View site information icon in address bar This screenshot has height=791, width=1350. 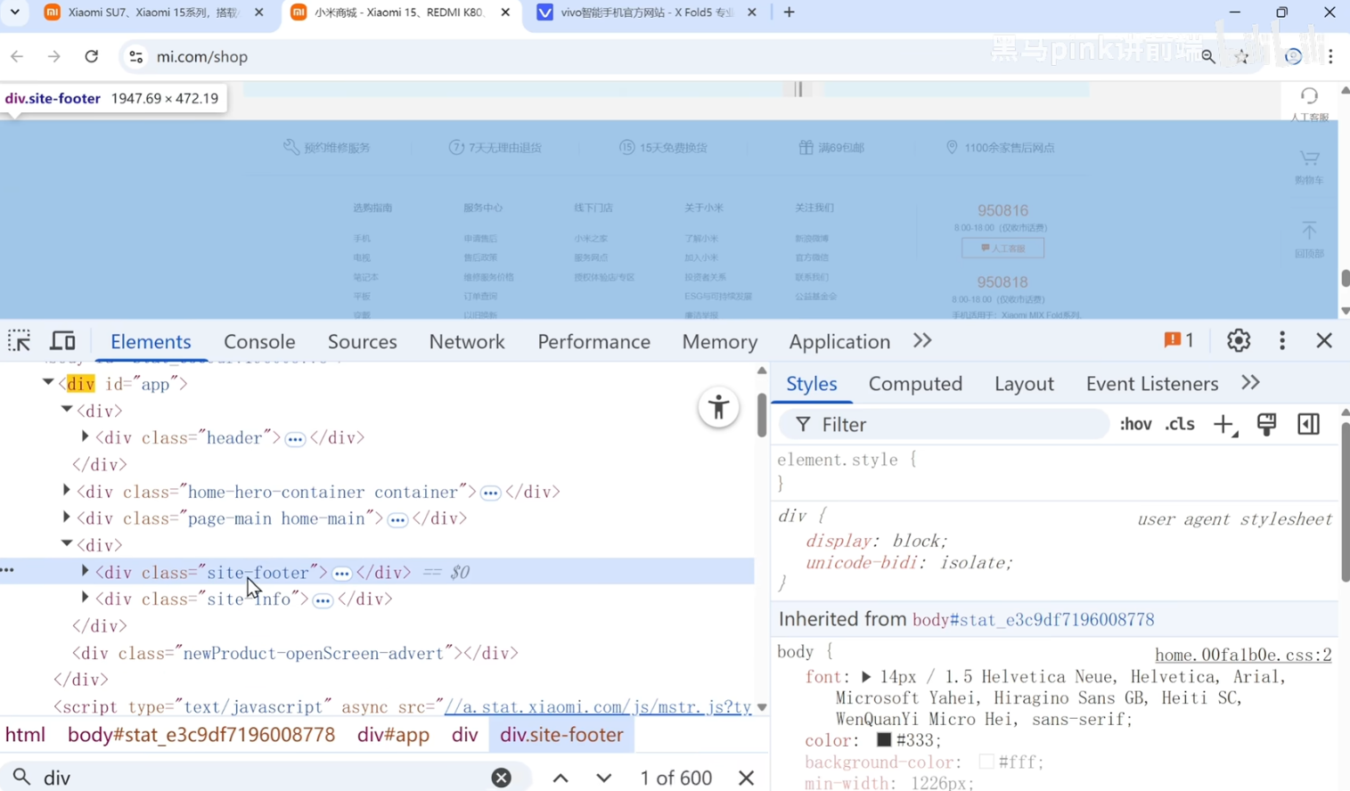135,56
